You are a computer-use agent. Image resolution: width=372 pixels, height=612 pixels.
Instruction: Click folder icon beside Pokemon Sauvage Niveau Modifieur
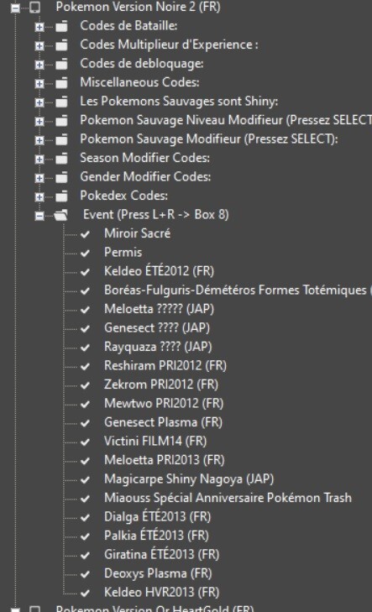tap(61, 121)
